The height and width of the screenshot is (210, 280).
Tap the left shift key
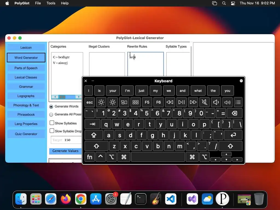pos(97,146)
